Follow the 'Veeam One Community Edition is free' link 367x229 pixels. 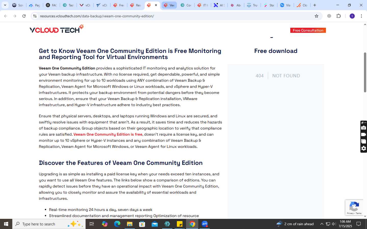pos(108,134)
